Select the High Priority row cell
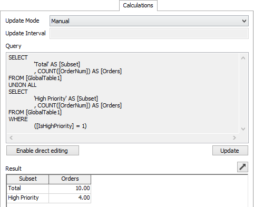Image resolution: width=254 pixels, height=207 pixels. coord(28,198)
